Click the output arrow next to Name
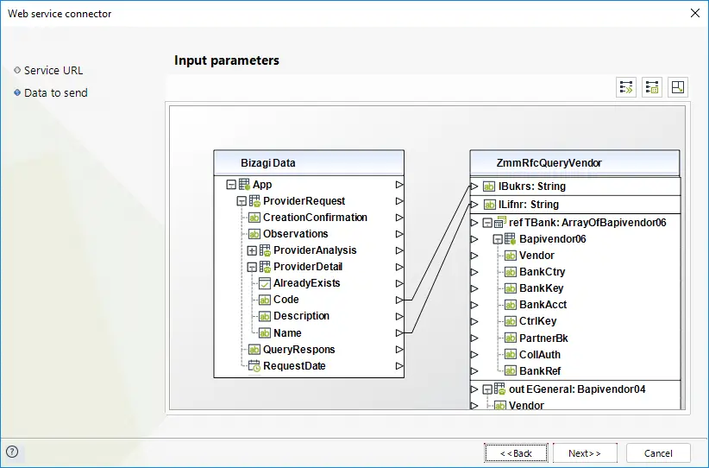This screenshot has width=709, height=468. coord(399,333)
